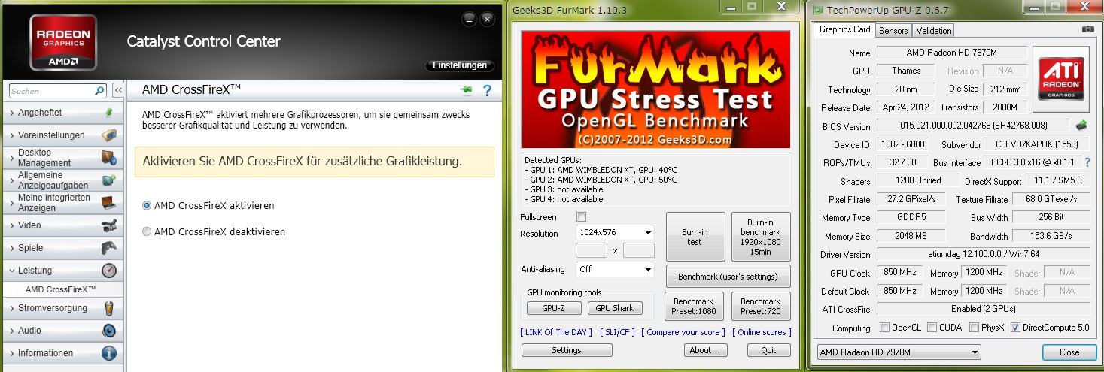
Task: Open the Einstellungen menu in Catalyst
Action: 461,65
